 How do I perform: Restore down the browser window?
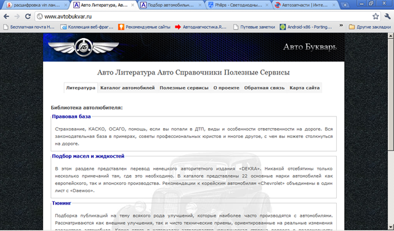pyautogui.click(x=371, y=4)
